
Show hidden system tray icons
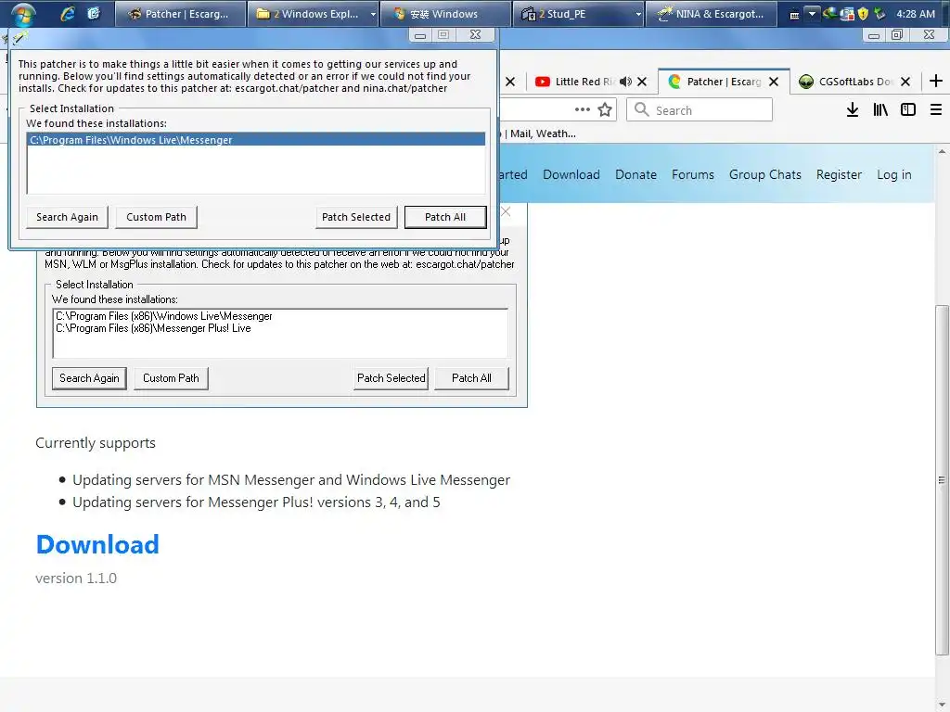(812, 13)
